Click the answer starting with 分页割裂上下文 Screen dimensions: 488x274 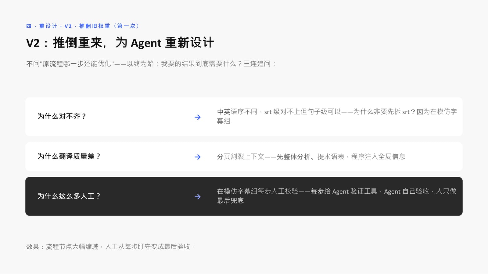311,156
